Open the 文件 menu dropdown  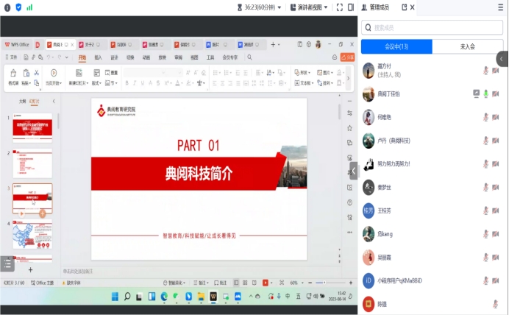(x=13, y=57)
